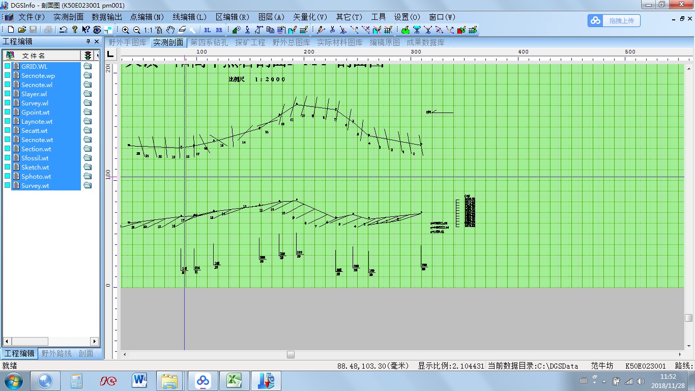
Task: Click the Zoom out magnifier icon
Action: pyautogui.click(x=136, y=30)
